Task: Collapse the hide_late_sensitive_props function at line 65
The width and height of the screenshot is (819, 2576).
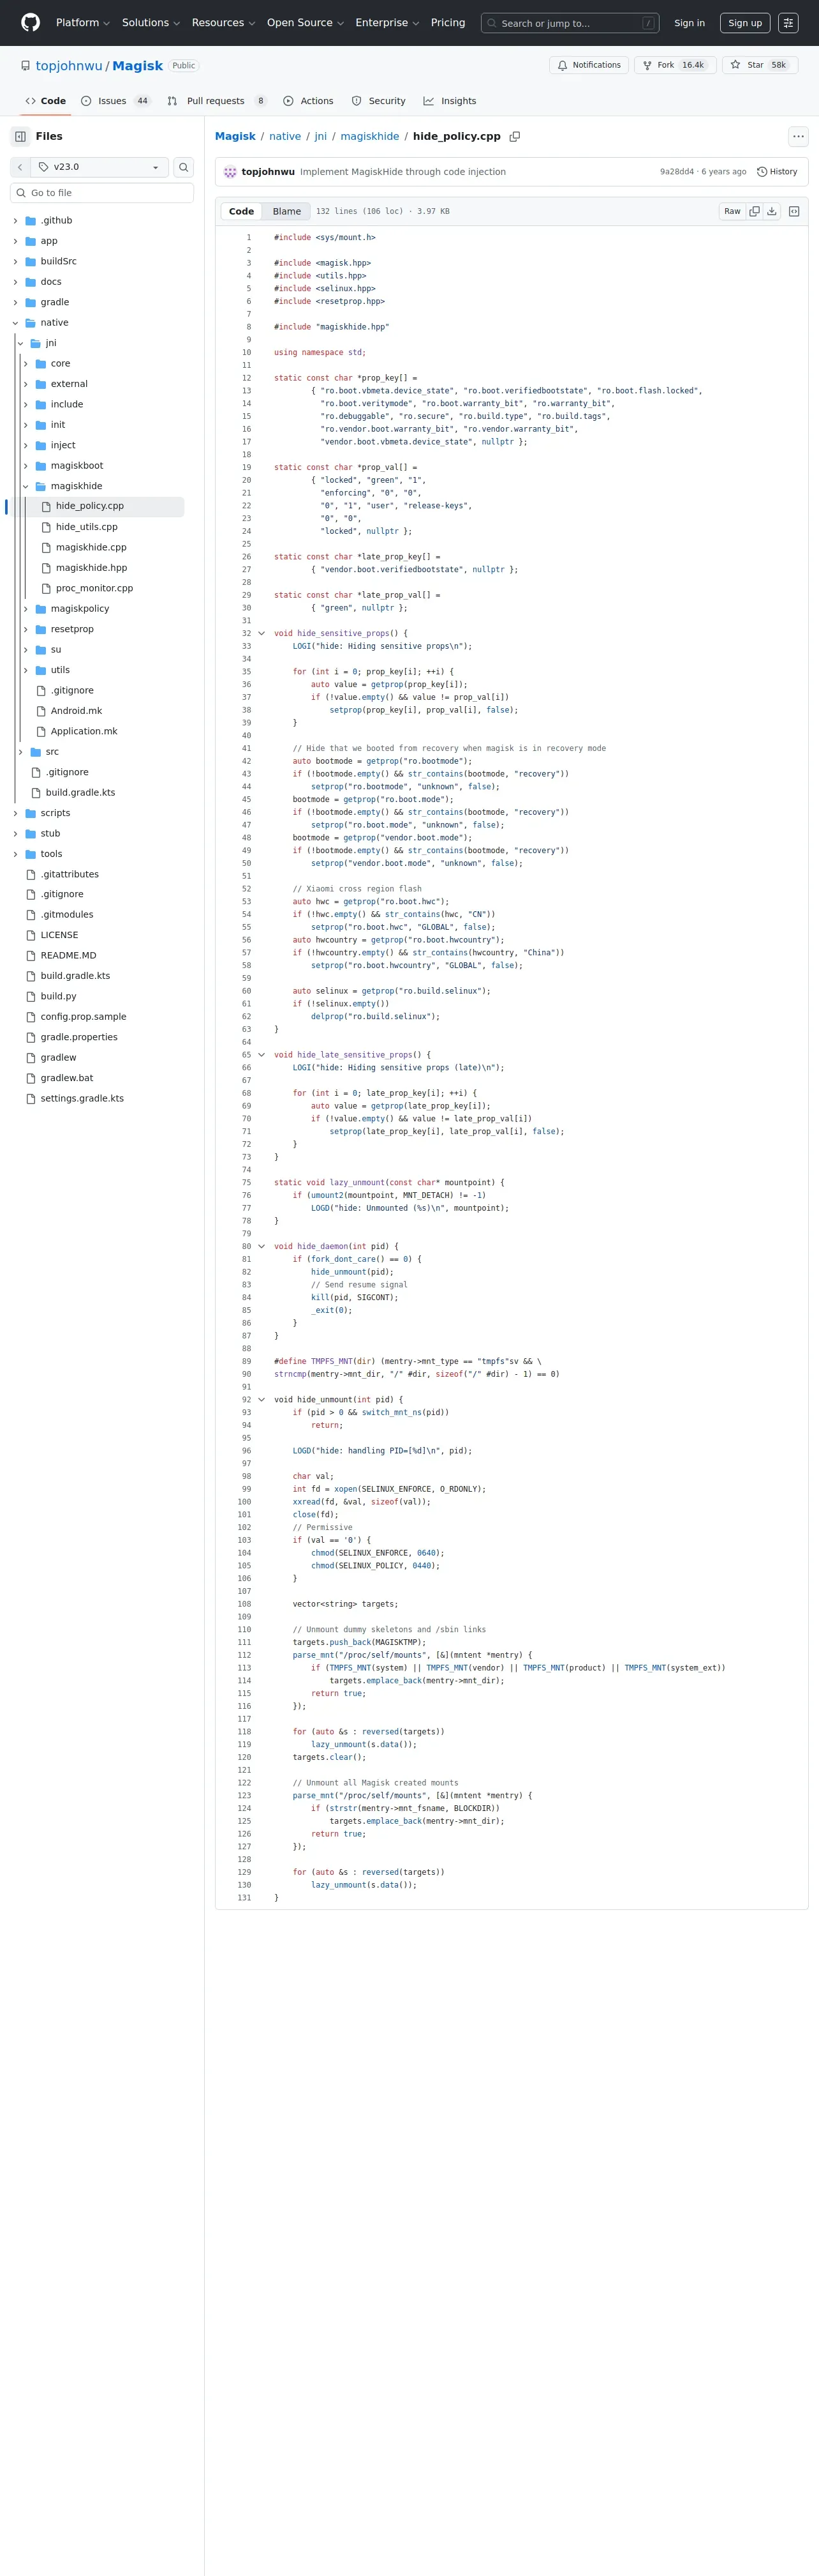Action: point(262,1054)
